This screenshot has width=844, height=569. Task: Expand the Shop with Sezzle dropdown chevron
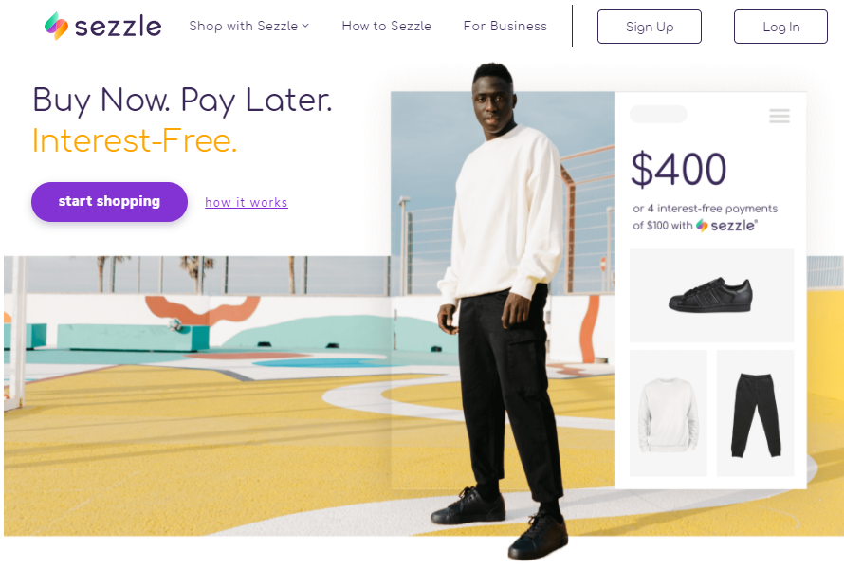click(305, 26)
